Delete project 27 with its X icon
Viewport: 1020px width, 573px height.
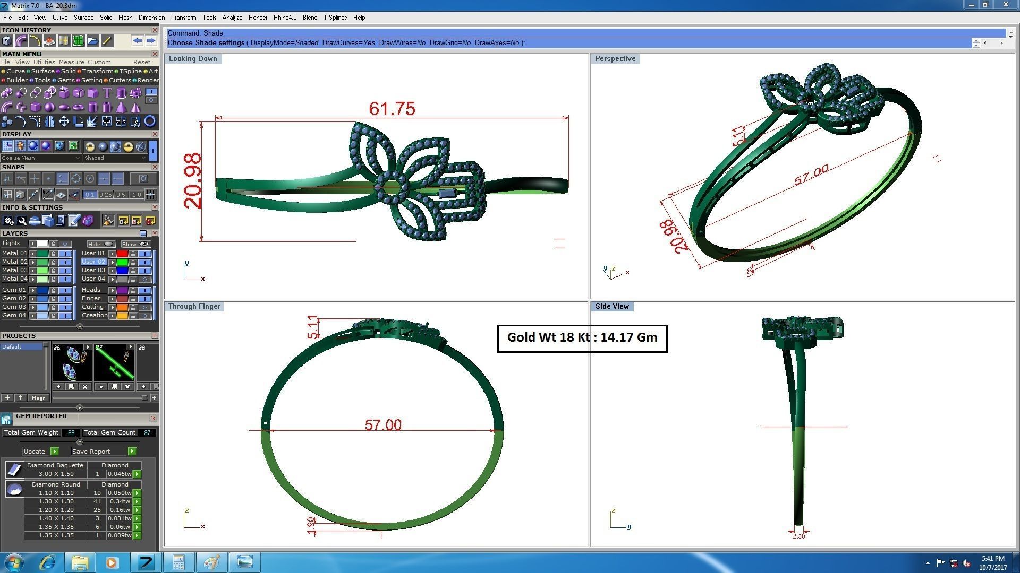click(127, 387)
